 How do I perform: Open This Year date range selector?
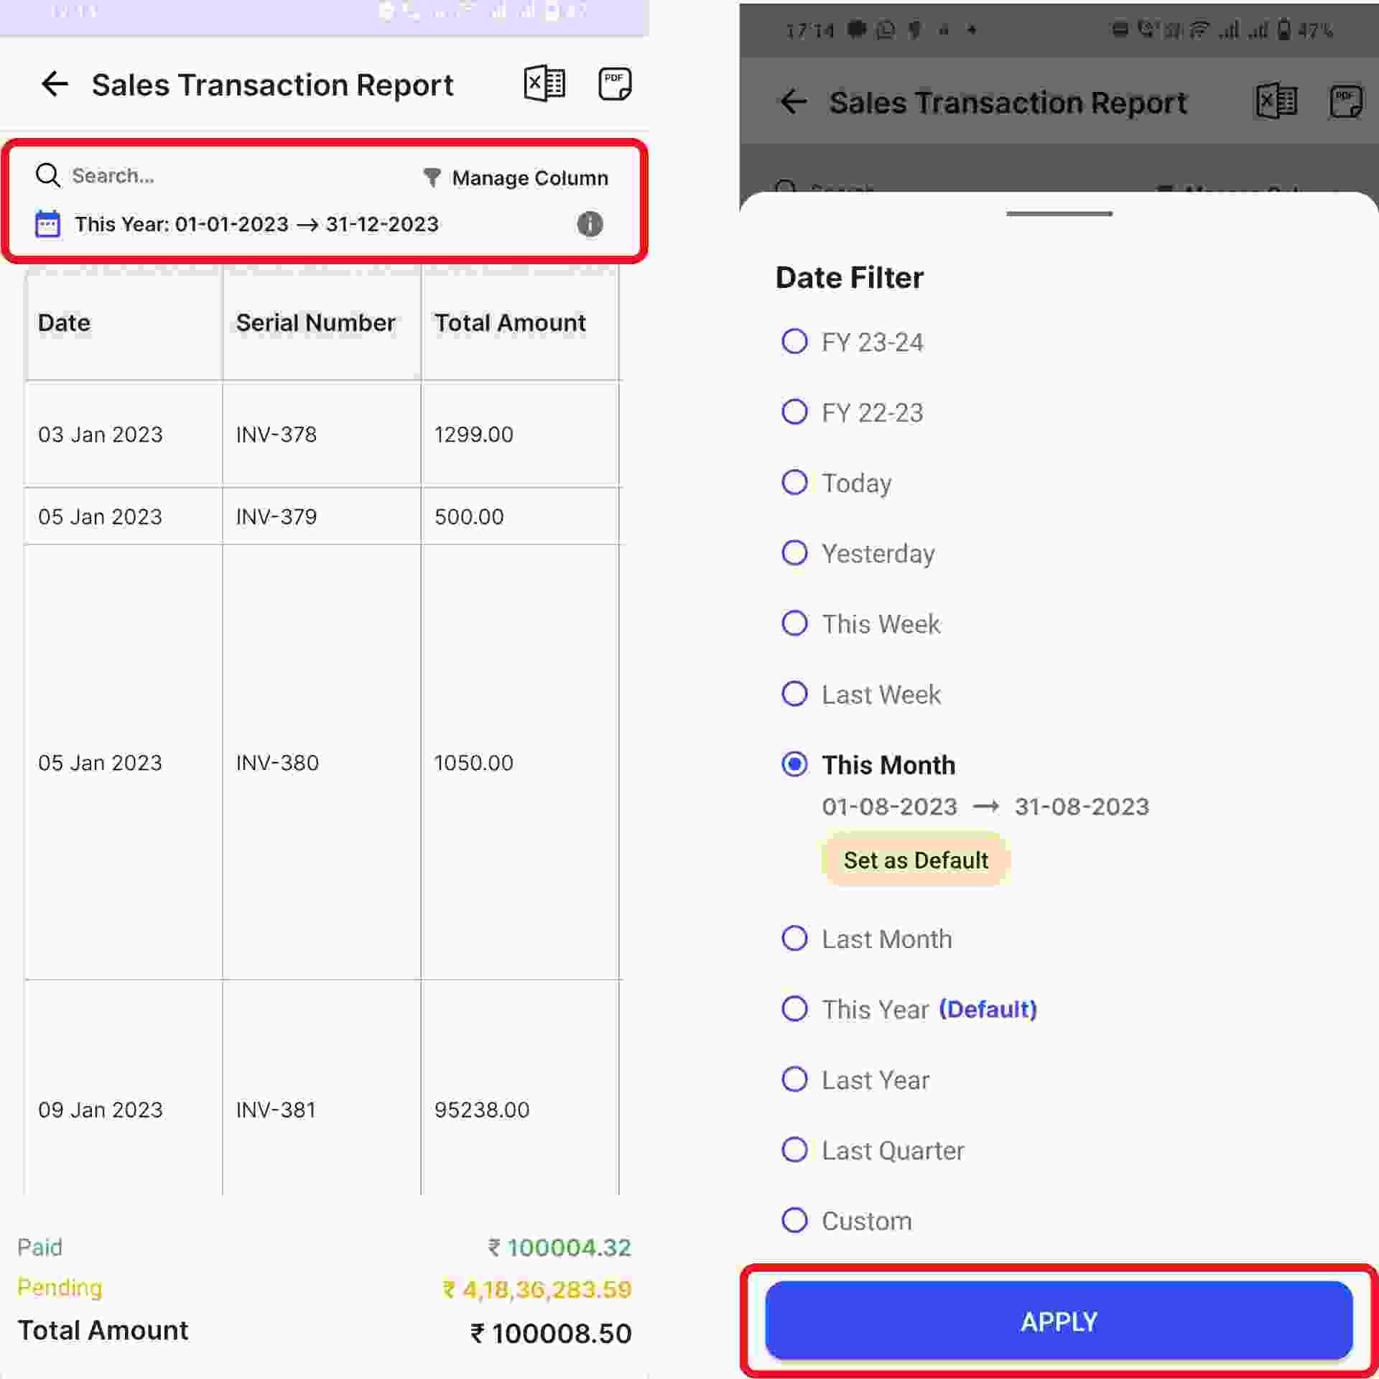coord(256,225)
